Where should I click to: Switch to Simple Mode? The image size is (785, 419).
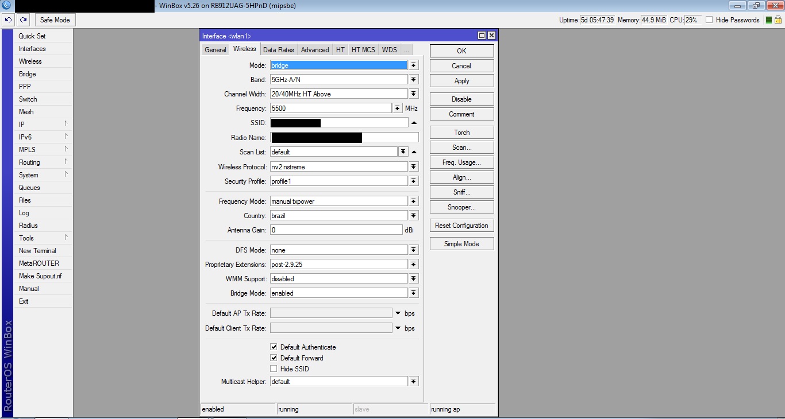pos(461,244)
